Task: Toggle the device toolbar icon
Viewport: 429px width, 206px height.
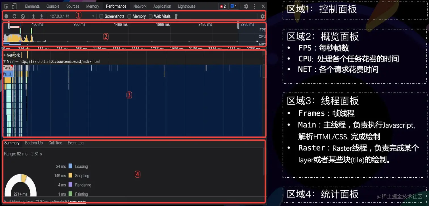Action: coord(14,6)
